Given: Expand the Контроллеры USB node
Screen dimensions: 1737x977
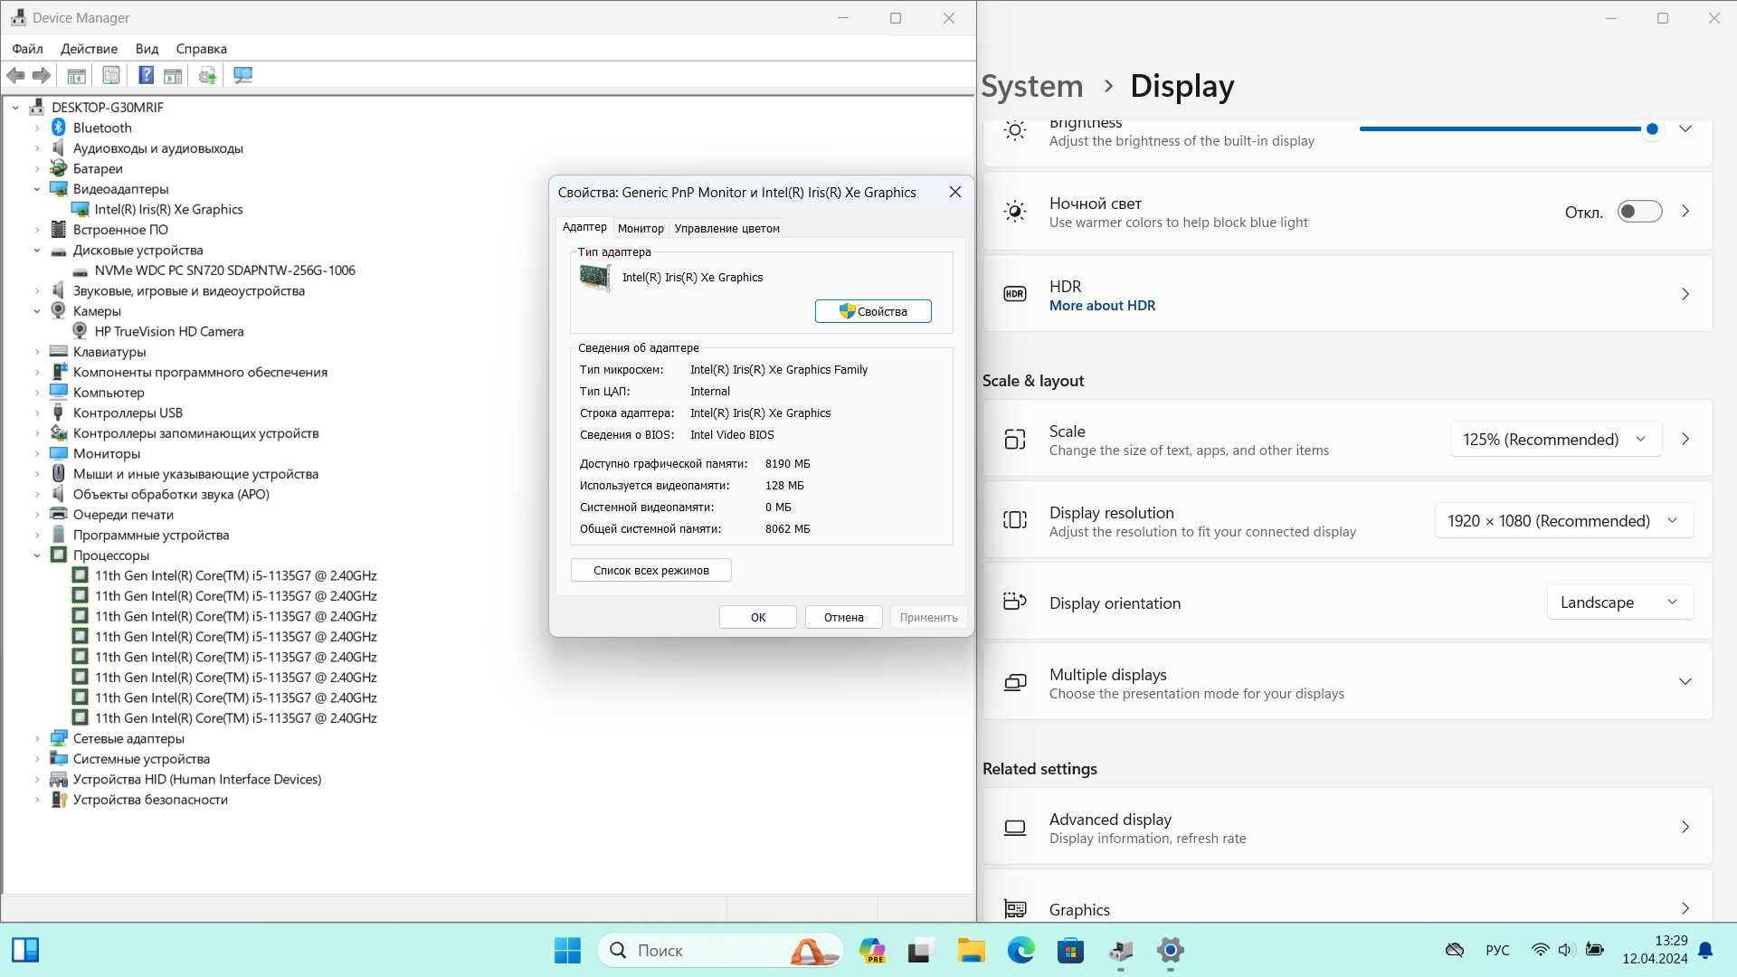Looking at the screenshot, I should click(x=37, y=413).
